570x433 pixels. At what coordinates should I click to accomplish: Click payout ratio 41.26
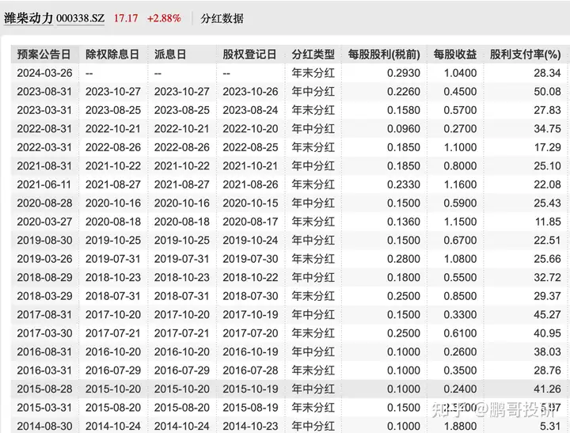547,389
